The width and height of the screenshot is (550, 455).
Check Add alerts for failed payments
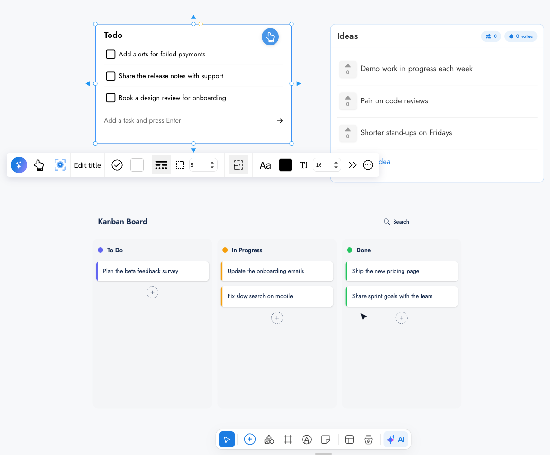coord(110,54)
